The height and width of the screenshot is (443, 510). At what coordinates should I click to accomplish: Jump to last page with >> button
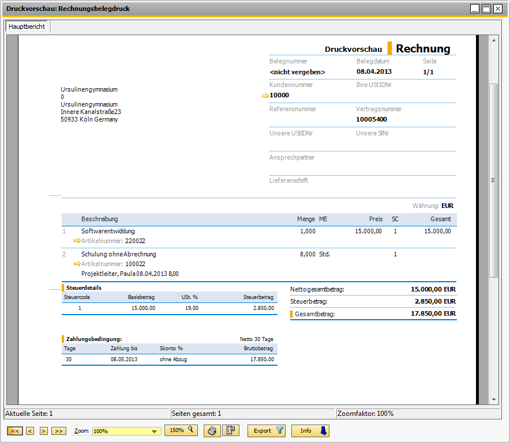58,431
